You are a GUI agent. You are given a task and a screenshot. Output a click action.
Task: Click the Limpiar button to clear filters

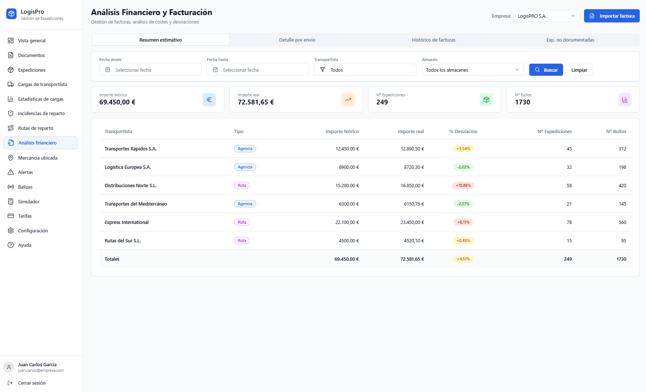click(579, 70)
